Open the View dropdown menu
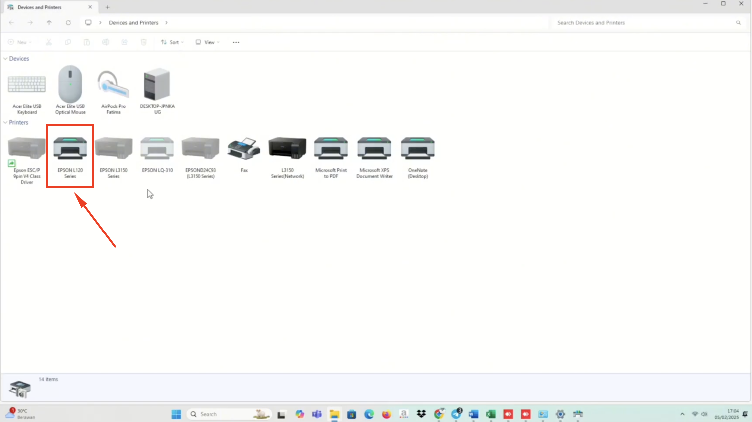Screen dimensions: 752x422 point(208,42)
